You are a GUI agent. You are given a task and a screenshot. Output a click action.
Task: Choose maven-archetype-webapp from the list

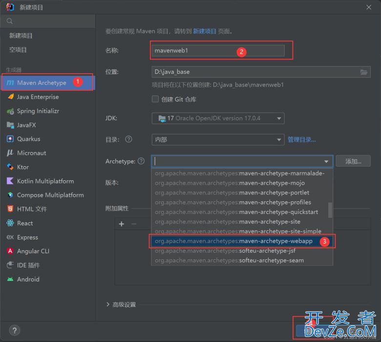click(242, 241)
